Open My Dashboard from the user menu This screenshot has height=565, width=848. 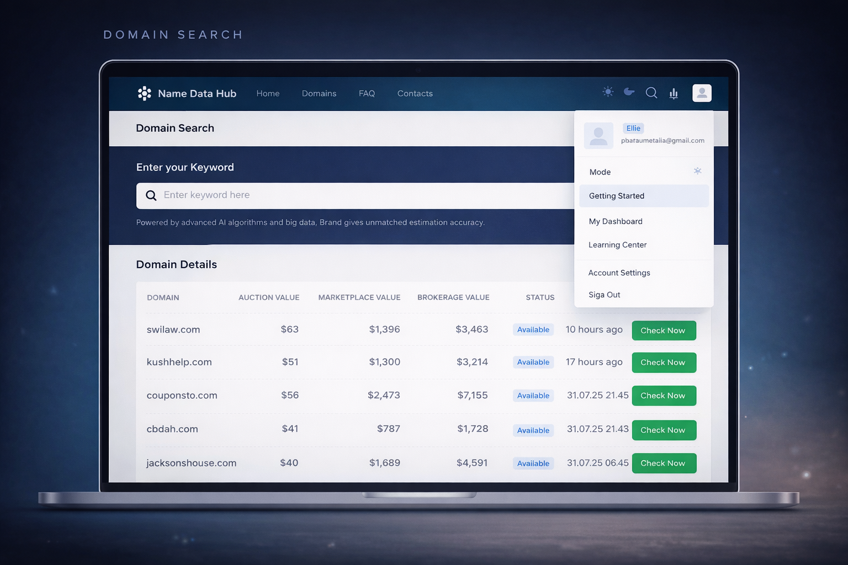pyautogui.click(x=616, y=221)
